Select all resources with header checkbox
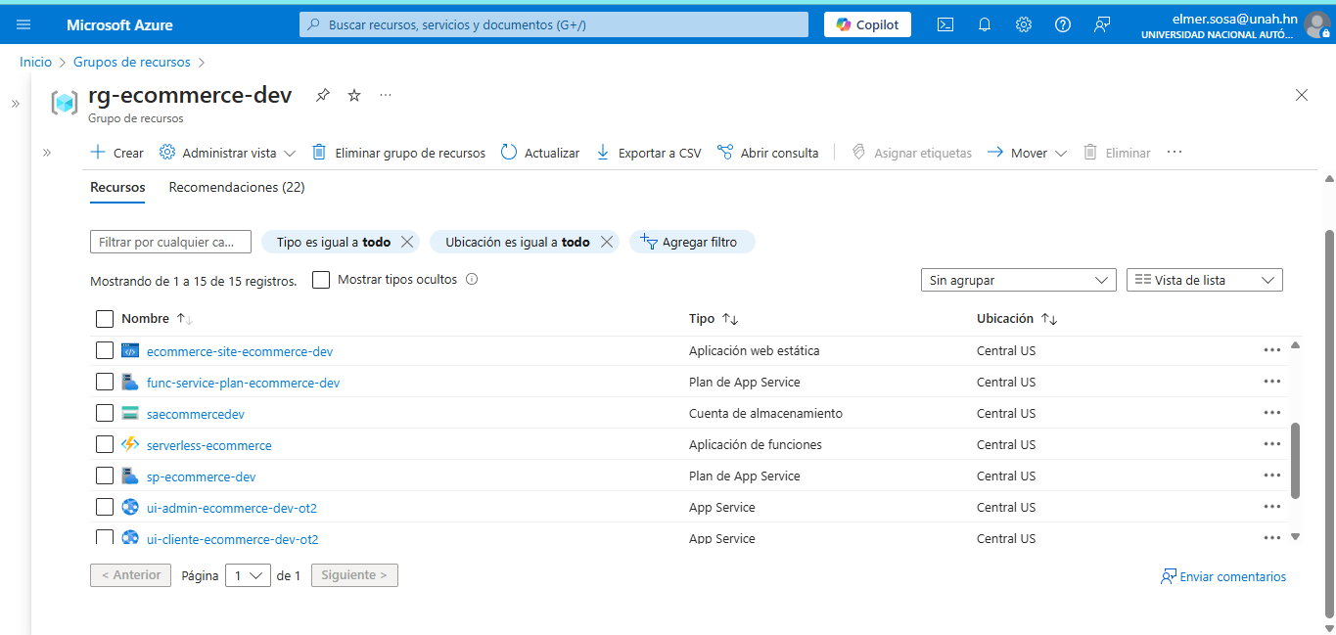 pyautogui.click(x=105, y=318)
